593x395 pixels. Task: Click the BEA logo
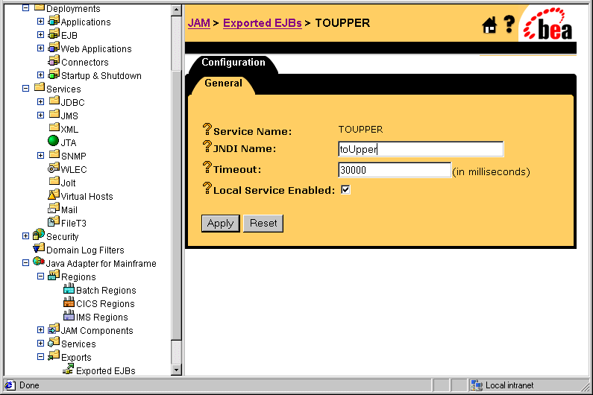pyautogui.click(x=547, y=25)
